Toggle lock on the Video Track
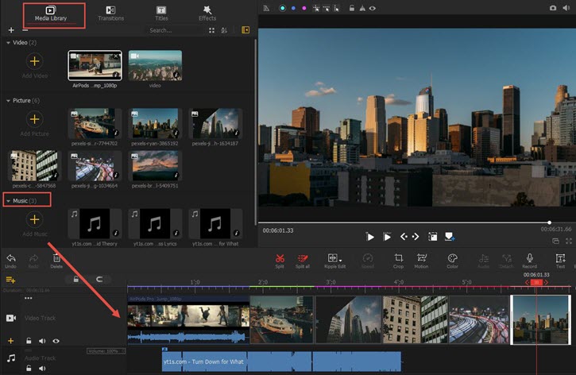Screen dimensions: 576x375 point(29,341)
